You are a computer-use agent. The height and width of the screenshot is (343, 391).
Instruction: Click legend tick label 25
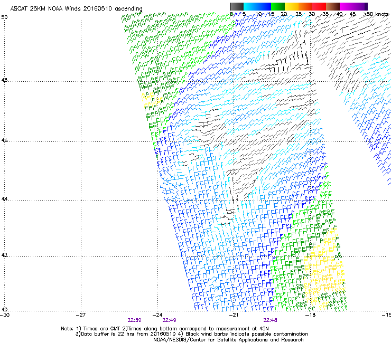click(x=299, y=14)
